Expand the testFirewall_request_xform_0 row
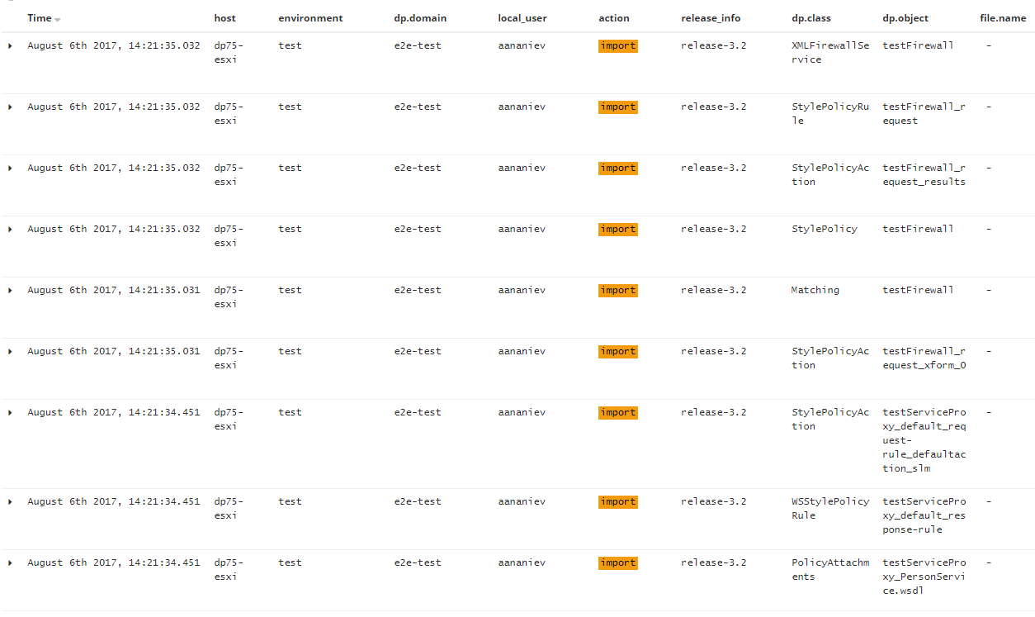Image resolution: width=1035 pixels, height=617 pixels. coord(10,352)
